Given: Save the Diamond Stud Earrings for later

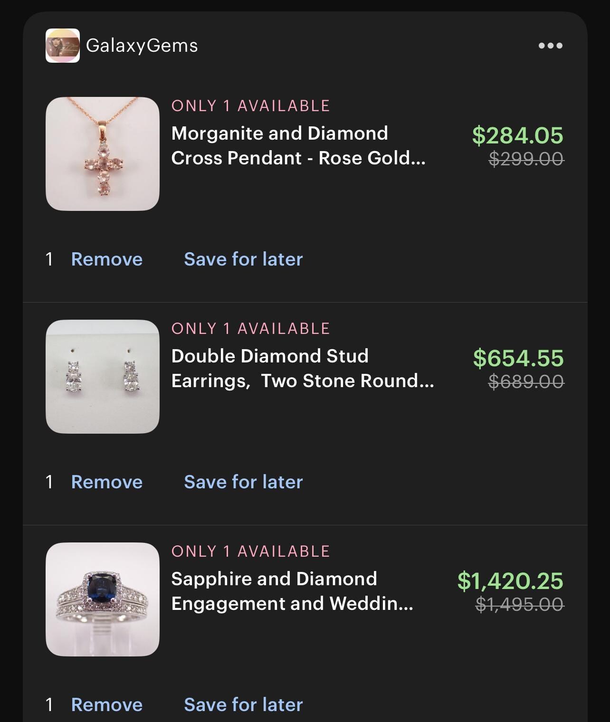Looking at the screenshot, I should point(243,482).
